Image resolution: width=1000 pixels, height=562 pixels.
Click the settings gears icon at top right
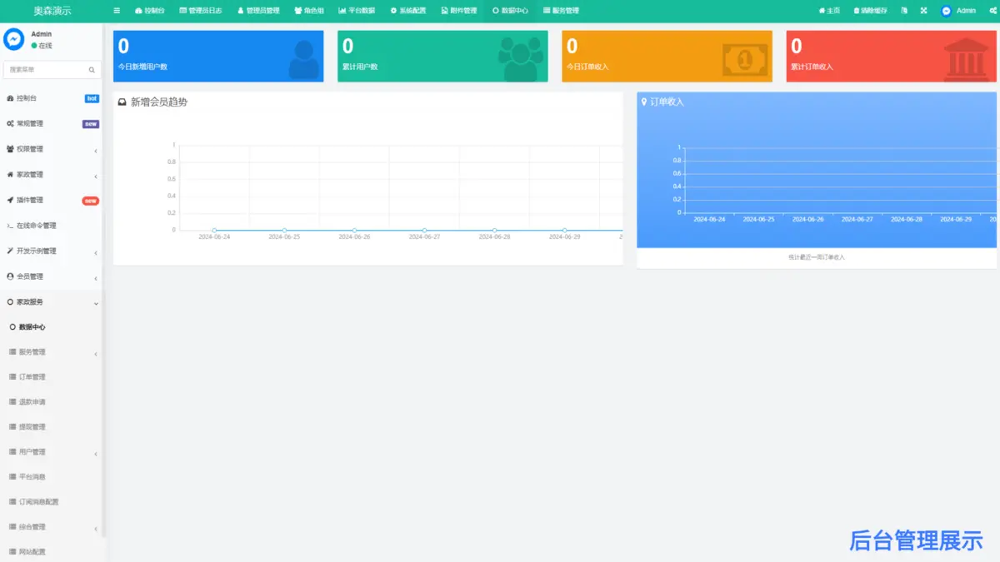point(992,11)
